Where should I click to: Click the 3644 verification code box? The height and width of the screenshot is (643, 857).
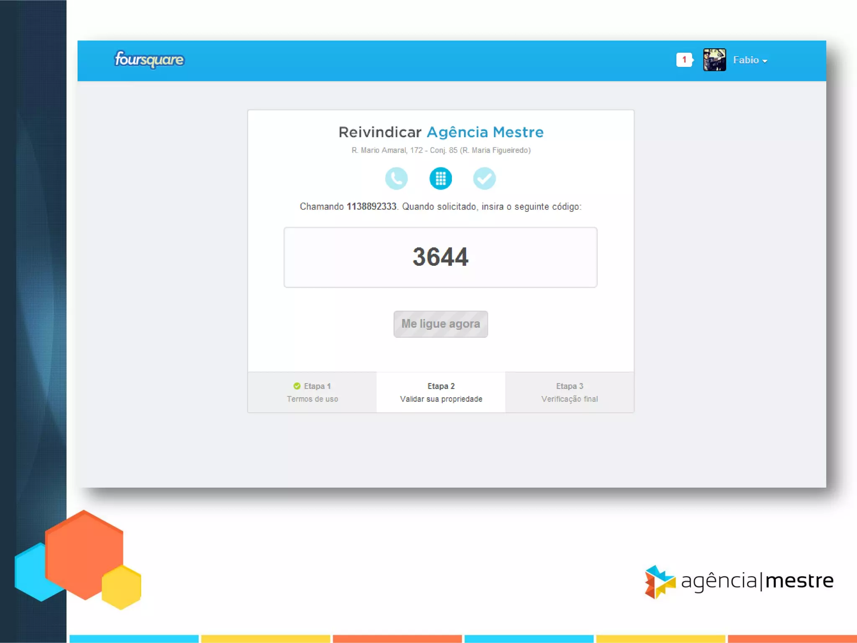(x=440, y=257)
